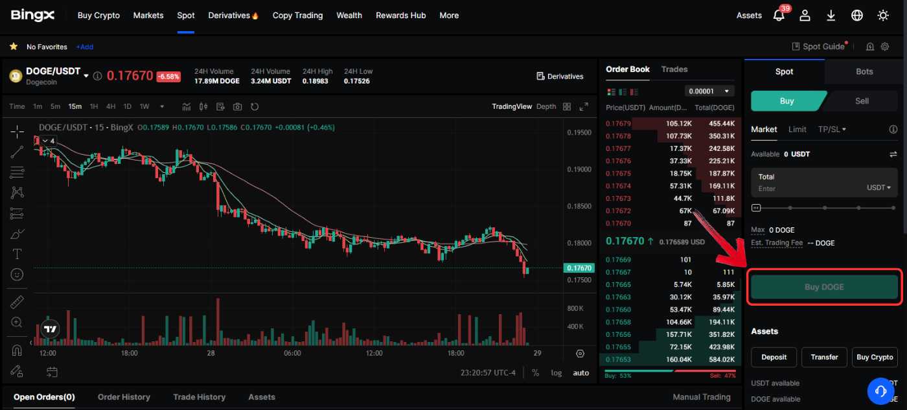Viewport: 907px width, 410px height.
Task: Click the Deposit button
Action: 774,357
